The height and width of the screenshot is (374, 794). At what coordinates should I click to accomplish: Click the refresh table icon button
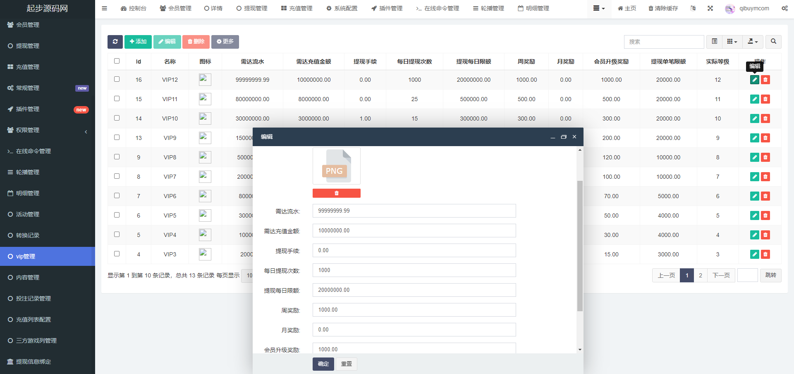coord(115,42)
